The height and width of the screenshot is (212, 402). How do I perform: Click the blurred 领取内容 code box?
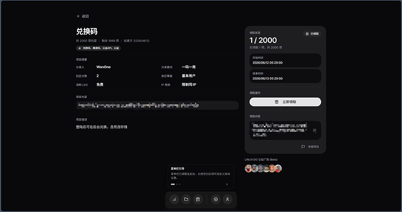[x=285, y=130]
